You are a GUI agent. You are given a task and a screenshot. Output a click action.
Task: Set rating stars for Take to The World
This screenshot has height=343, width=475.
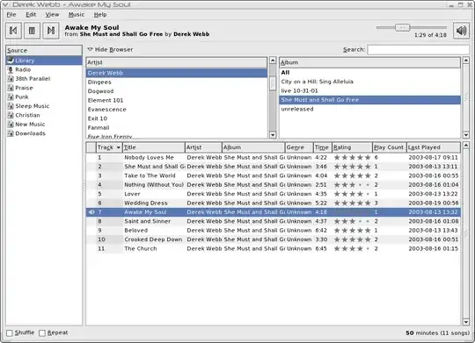[353, 175]
